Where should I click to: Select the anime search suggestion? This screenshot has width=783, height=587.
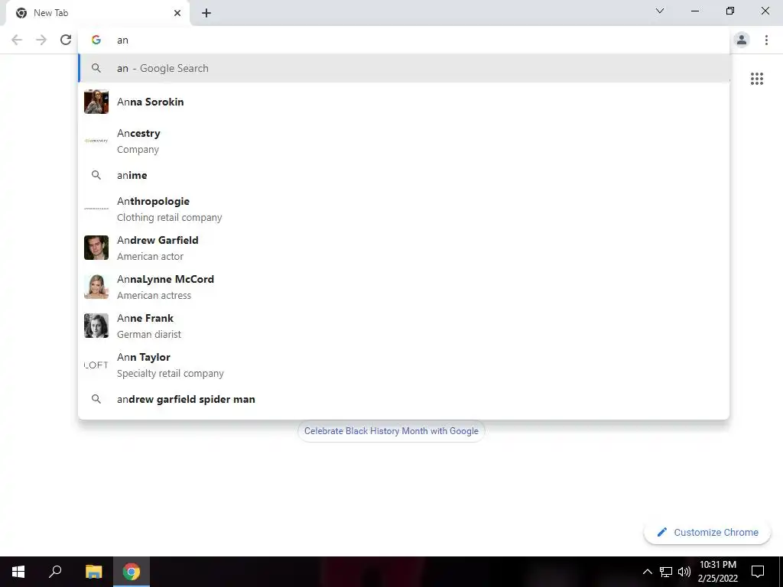pyautogui.click(x=404, y=175)
